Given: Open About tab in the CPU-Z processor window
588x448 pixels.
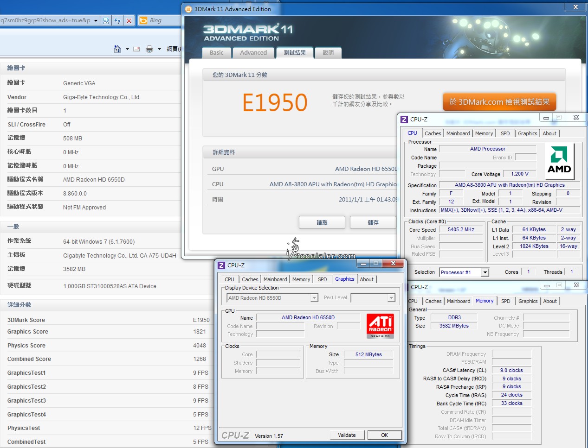Looking at the screenshot, I should tap(549, 133).
